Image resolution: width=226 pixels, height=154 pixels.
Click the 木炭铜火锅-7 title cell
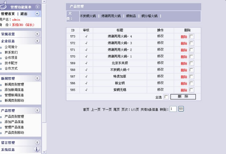[x=120, y=70]
